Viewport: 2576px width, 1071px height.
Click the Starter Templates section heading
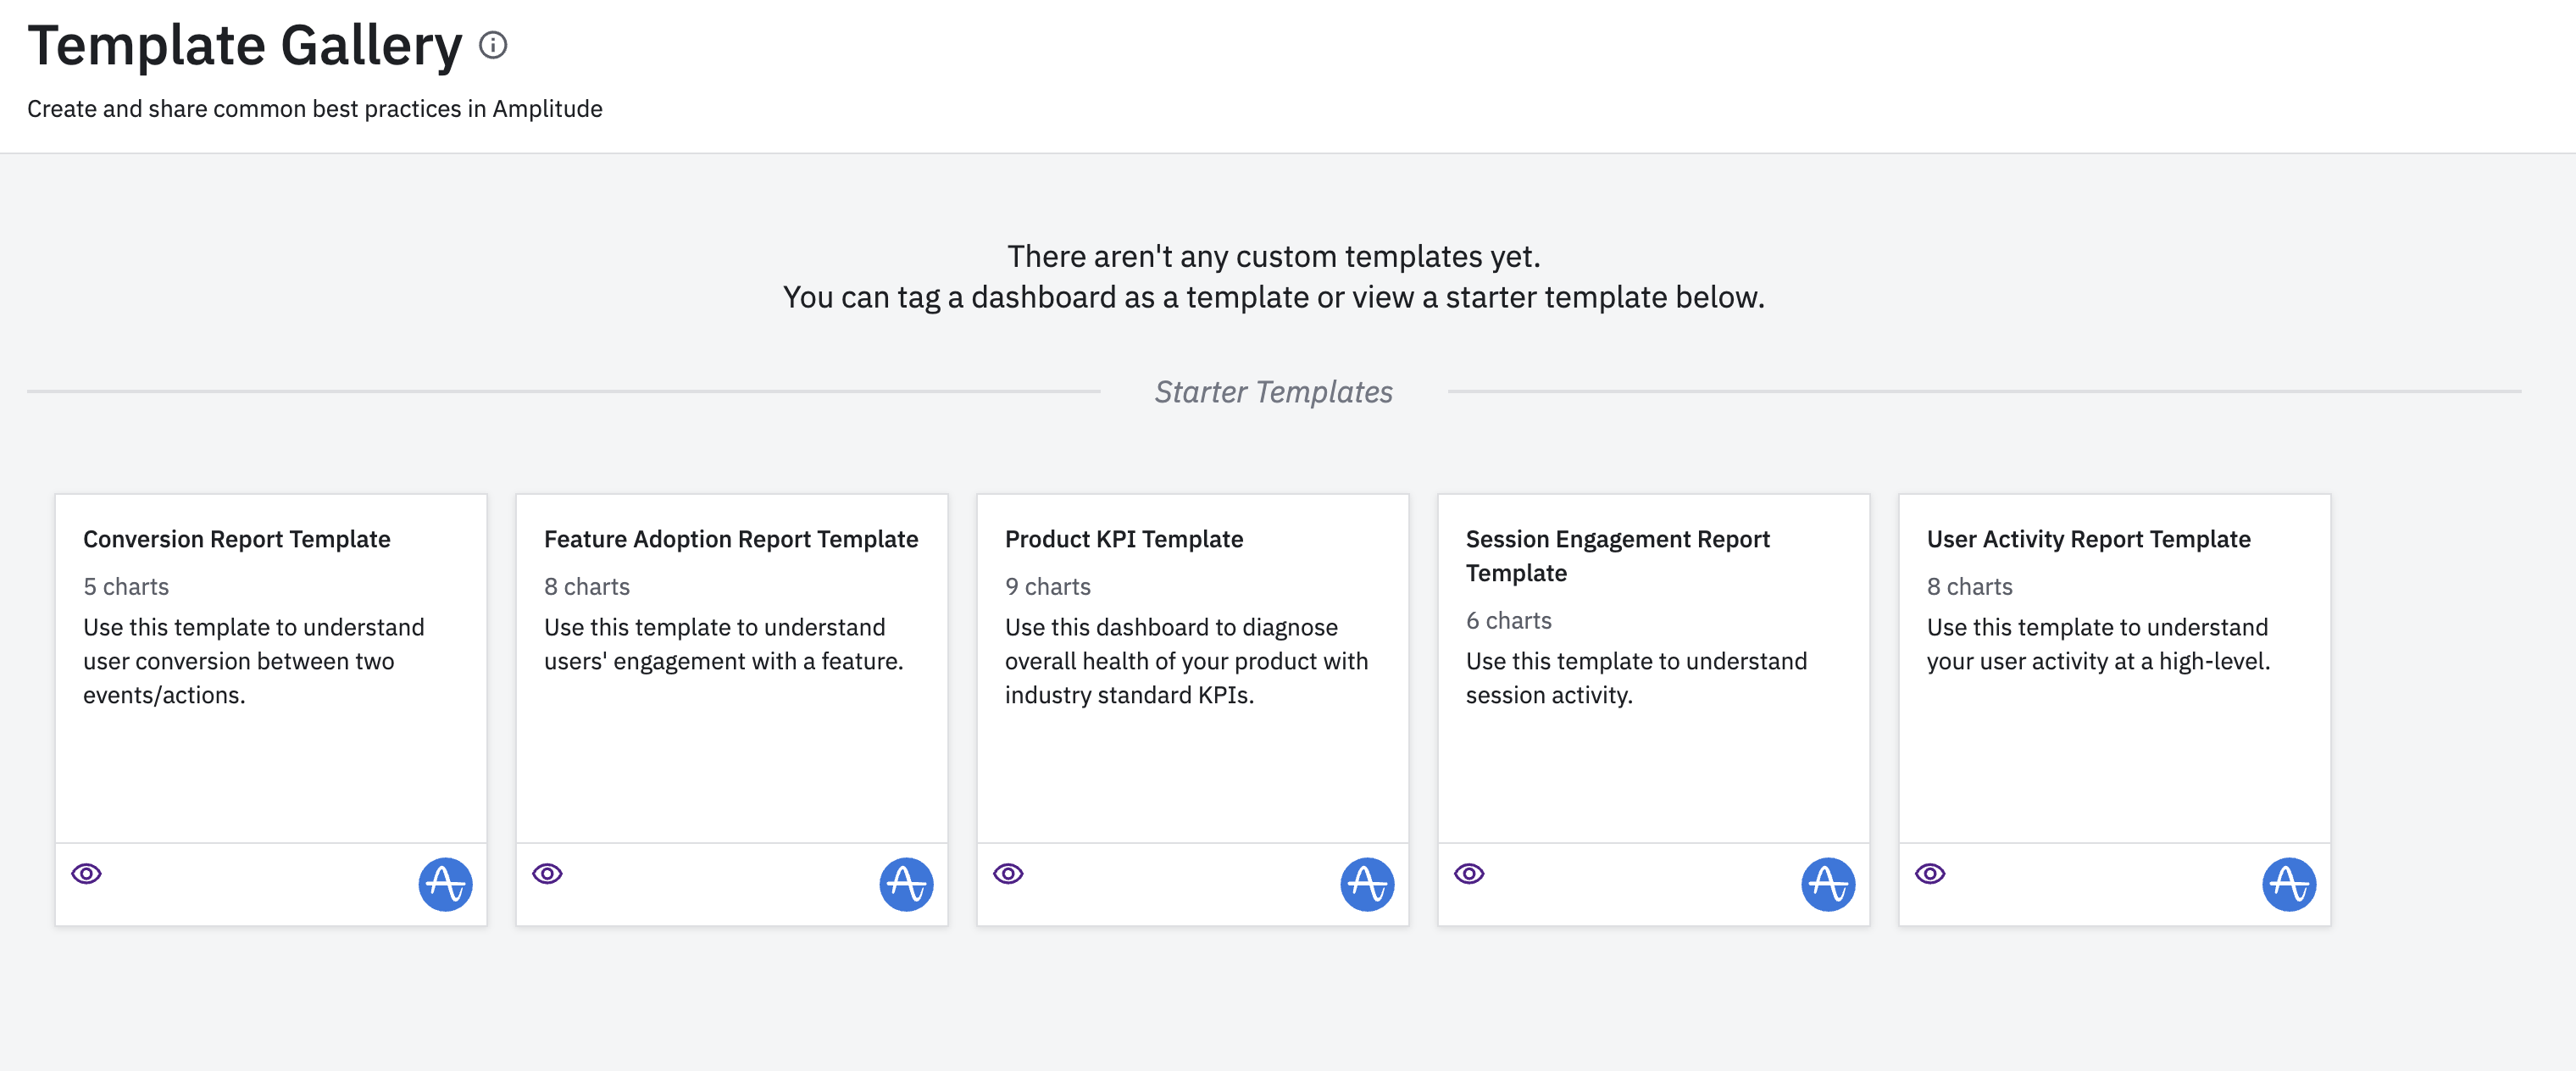[1273, 392]
